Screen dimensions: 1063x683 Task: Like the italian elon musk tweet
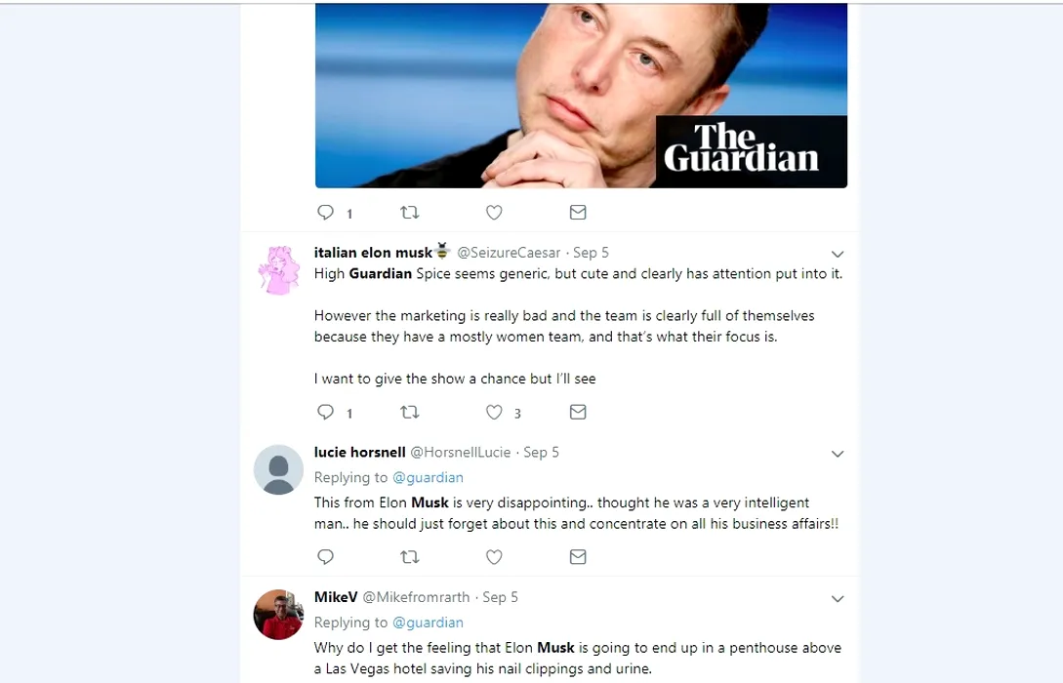[494, 413]
